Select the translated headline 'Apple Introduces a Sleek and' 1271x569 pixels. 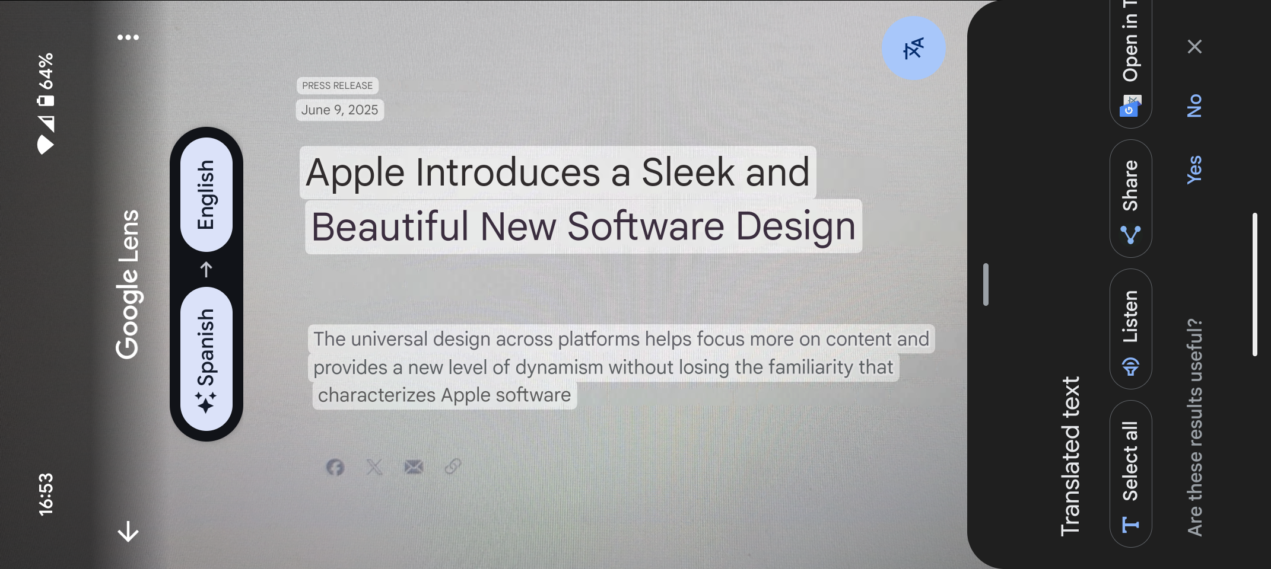557,172
